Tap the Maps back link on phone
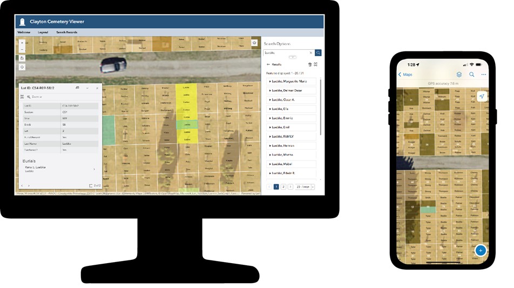The height and width of the screenshot is (288, 514). click(x=405, y=75)
